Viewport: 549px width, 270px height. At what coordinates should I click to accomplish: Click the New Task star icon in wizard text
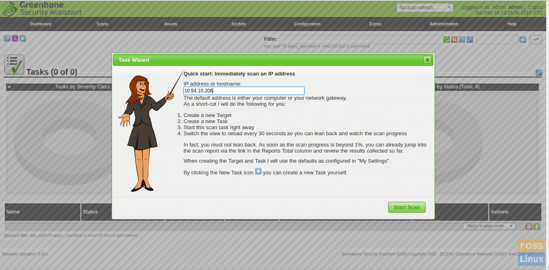pyautogui.click(x=258, y=172)
